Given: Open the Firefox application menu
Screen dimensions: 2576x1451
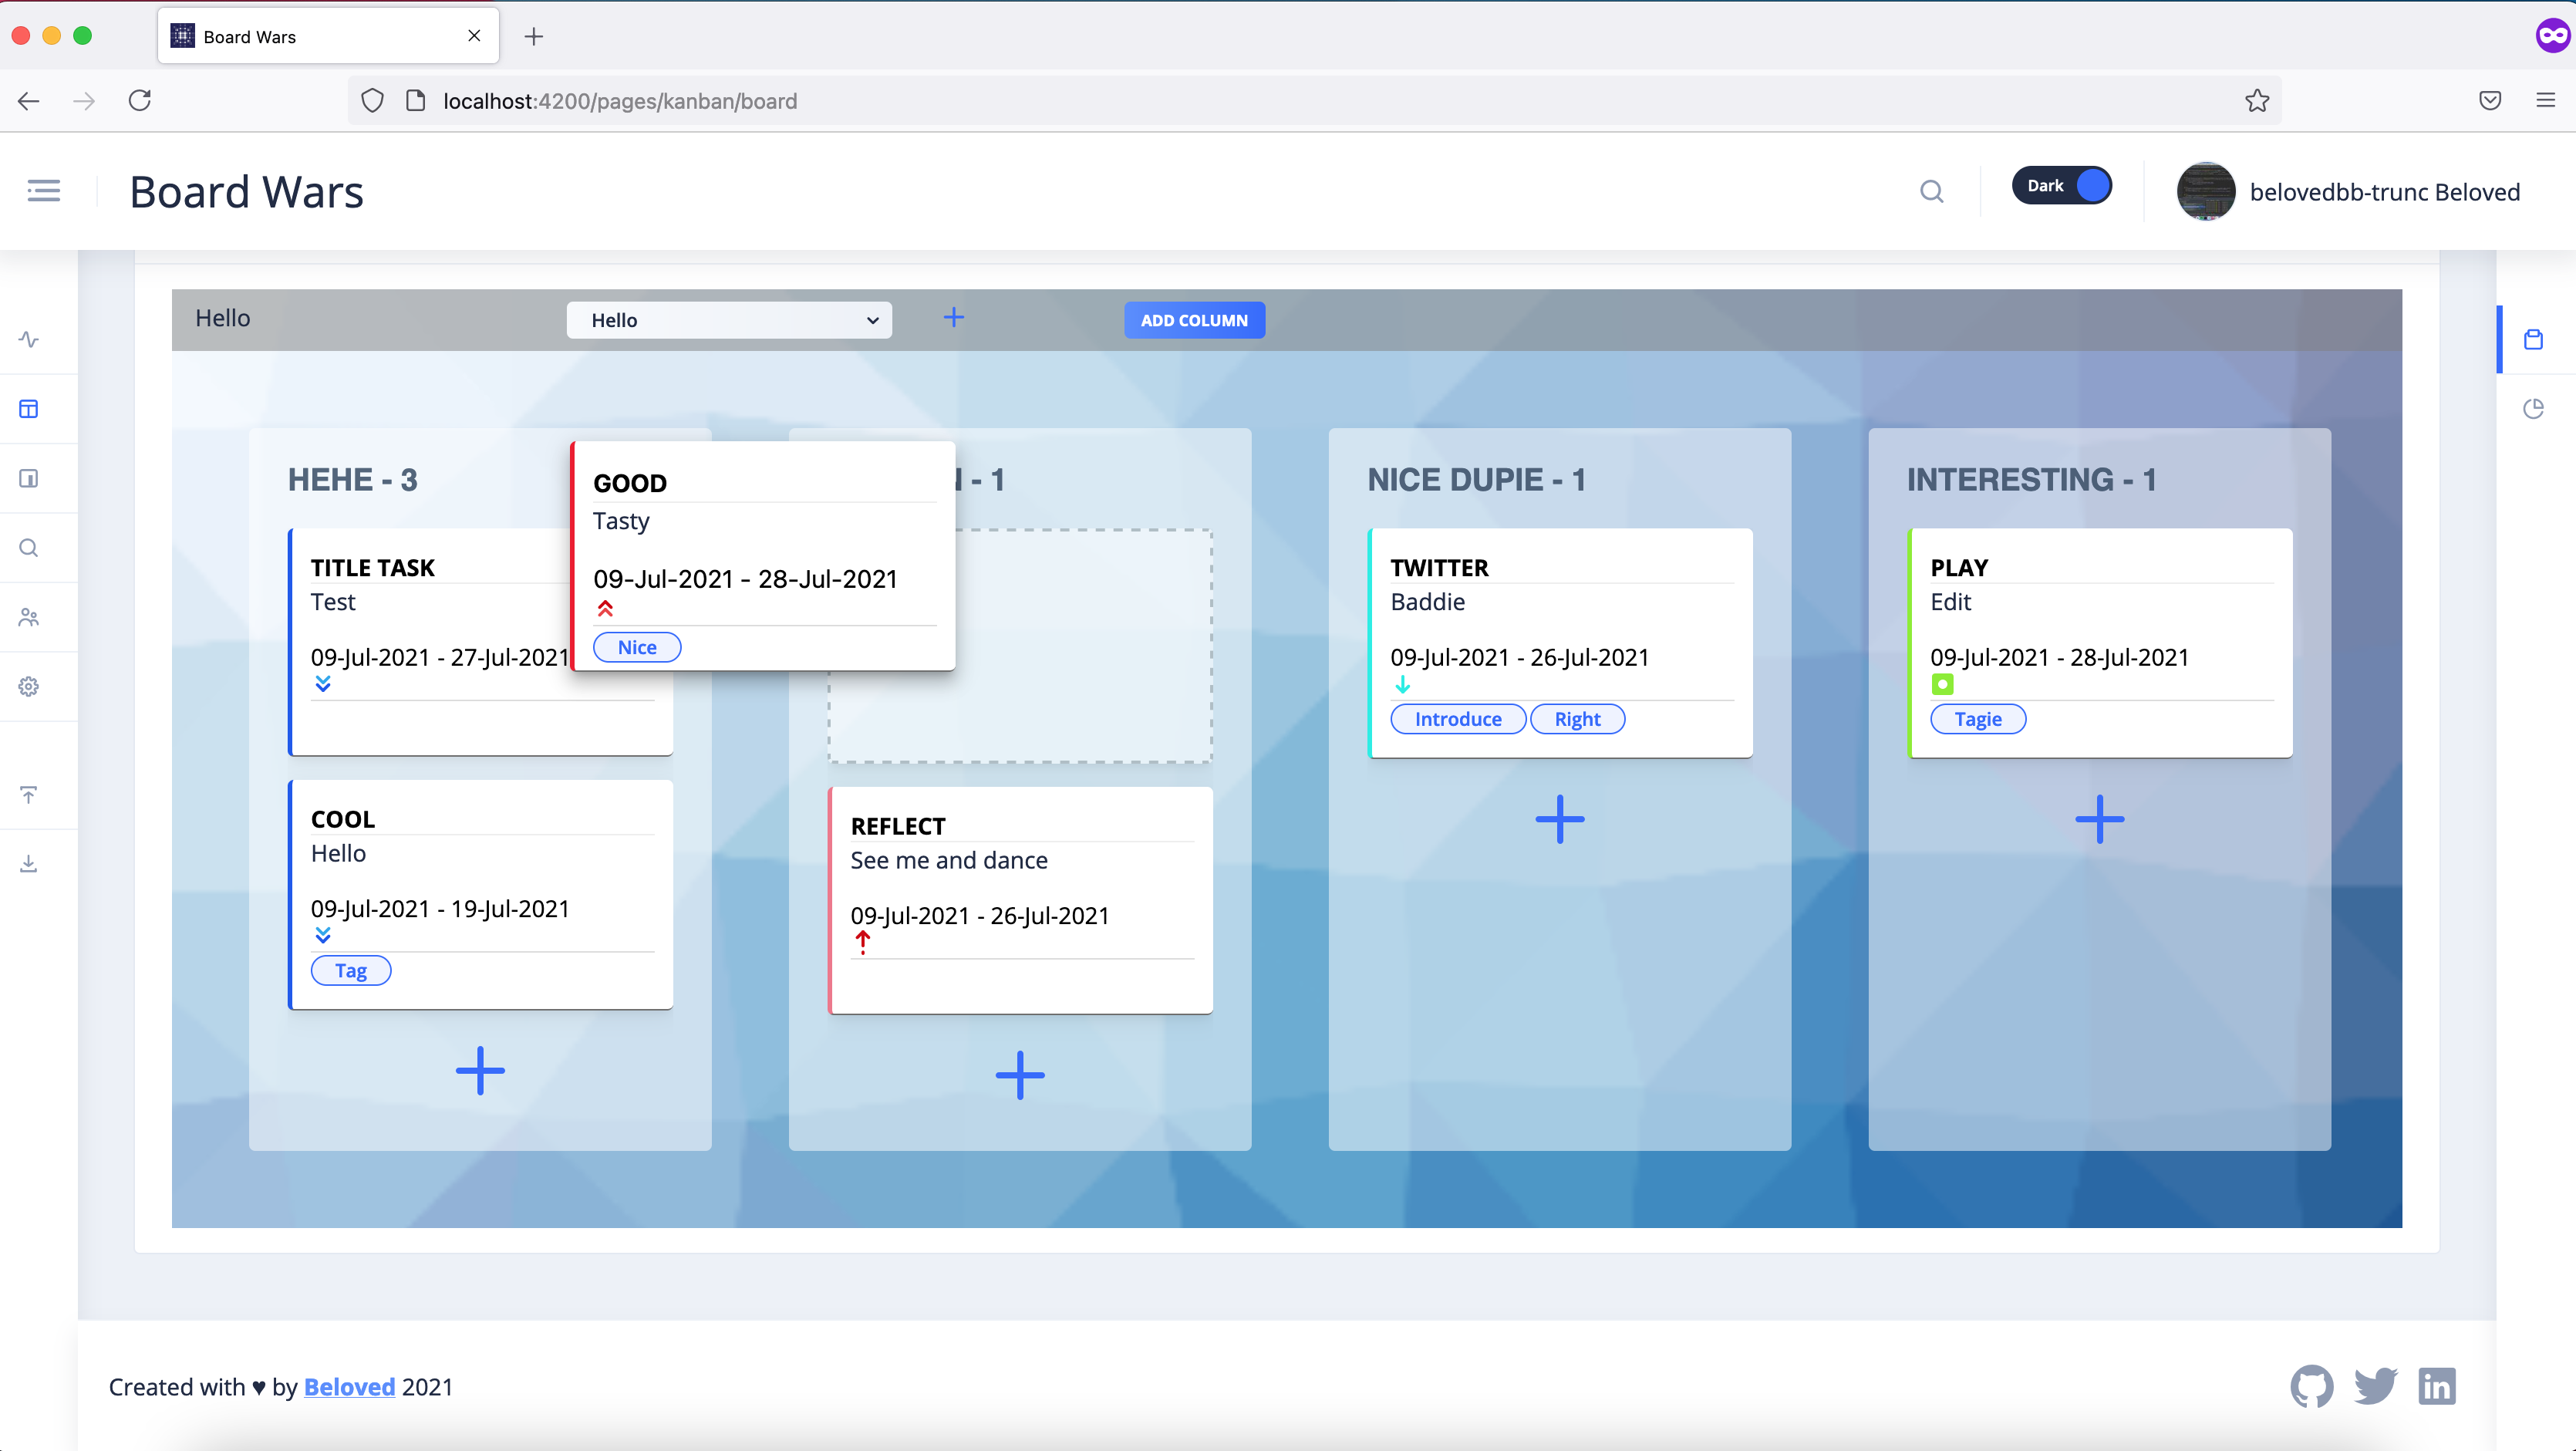Looking at the screenshot, I should point(2546,101).
